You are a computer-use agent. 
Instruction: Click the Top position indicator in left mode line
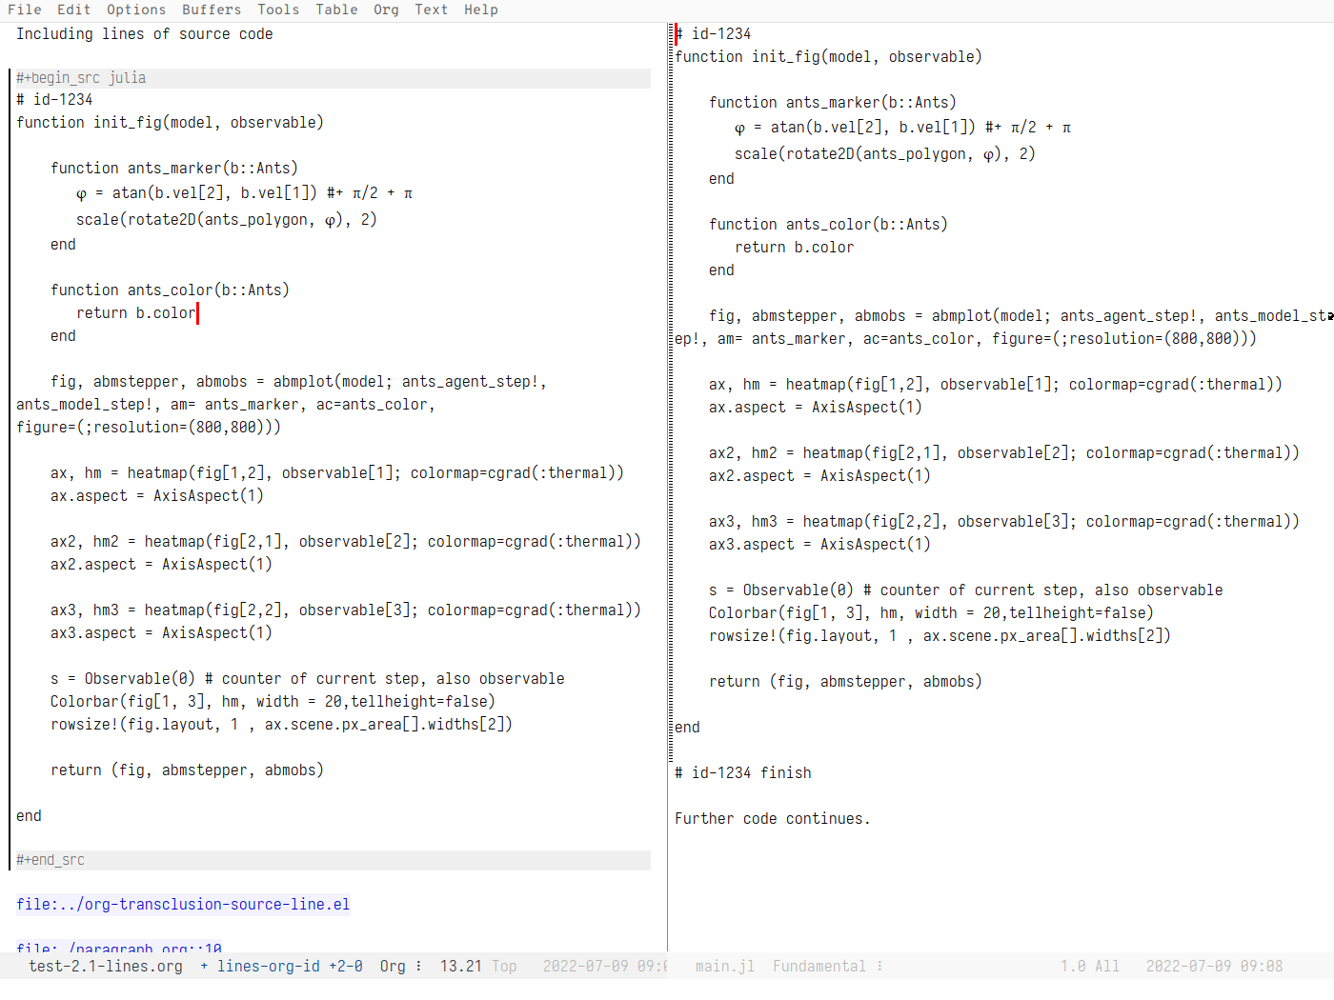[504, 966]
